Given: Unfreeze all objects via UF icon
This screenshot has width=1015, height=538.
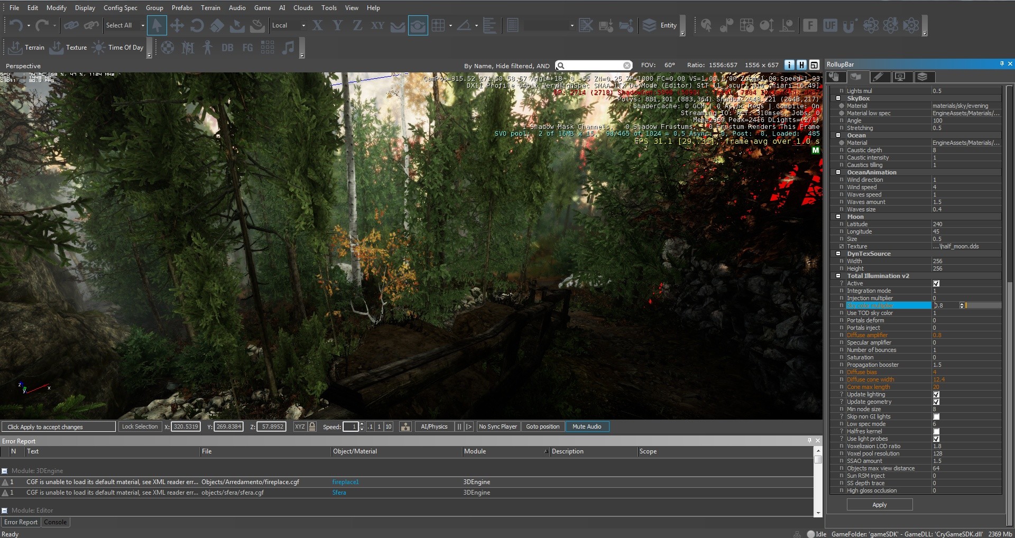Looking at the screenshot, I should tap(830, 25).
